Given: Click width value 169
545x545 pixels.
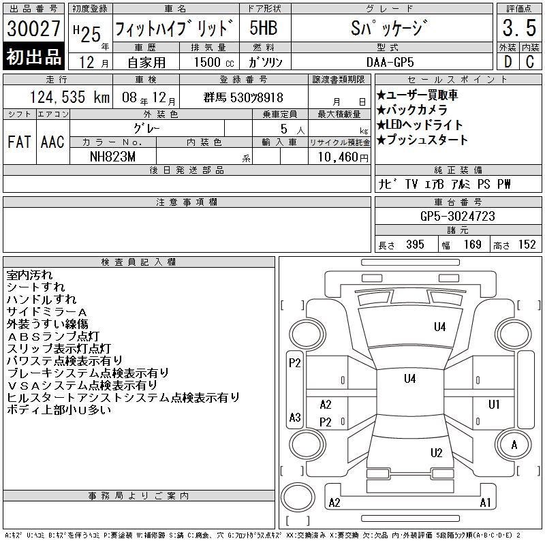Looking at the screenshot, I should [x=472, y=245].
